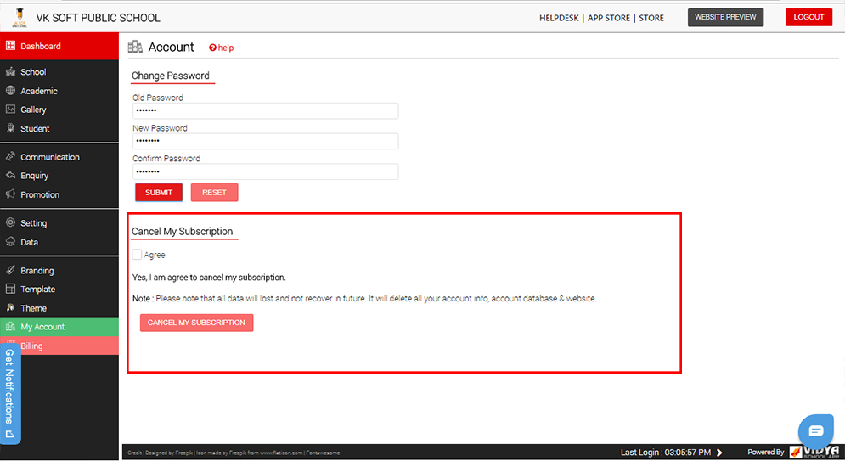Open the Data menu item

point(59,242)
